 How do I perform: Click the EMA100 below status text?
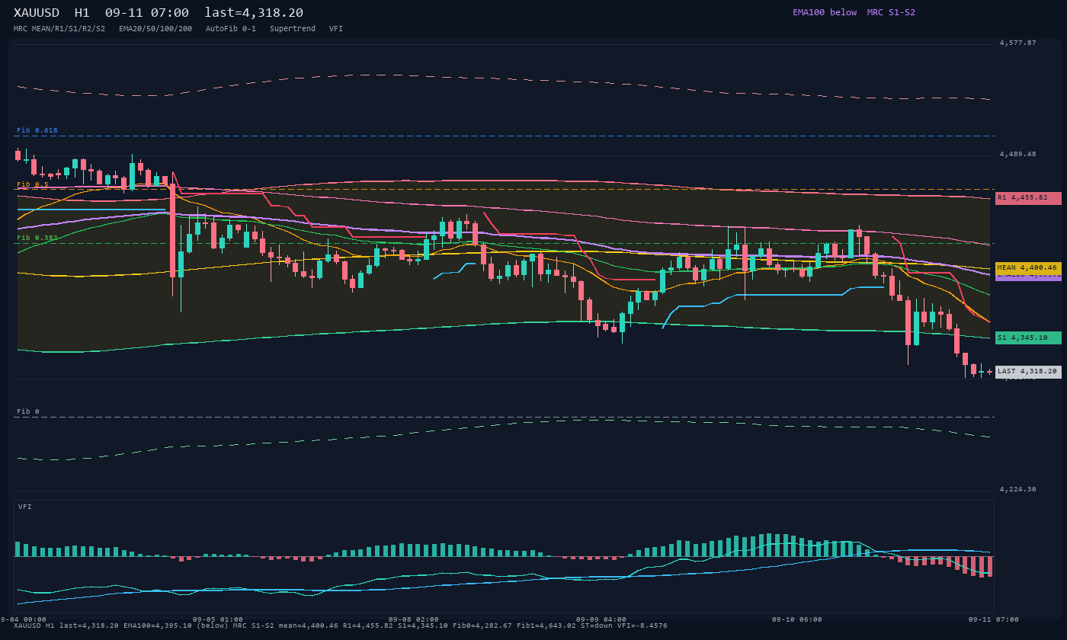coord(825,12)
